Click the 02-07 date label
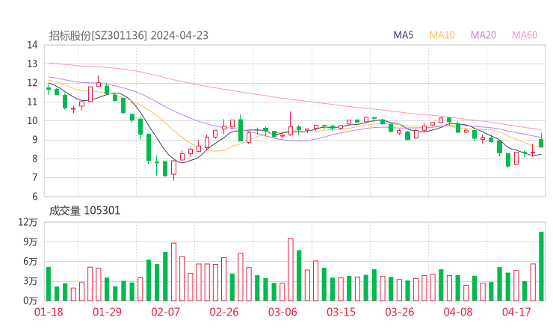 pyautogui.click(x=165, y=312)
